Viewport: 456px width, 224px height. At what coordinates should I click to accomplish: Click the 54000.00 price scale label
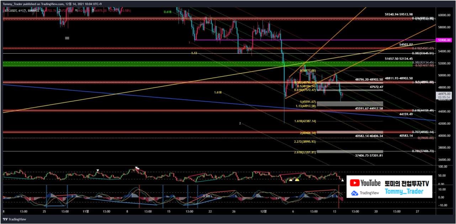pyautogui.click(x=444, y=51)
